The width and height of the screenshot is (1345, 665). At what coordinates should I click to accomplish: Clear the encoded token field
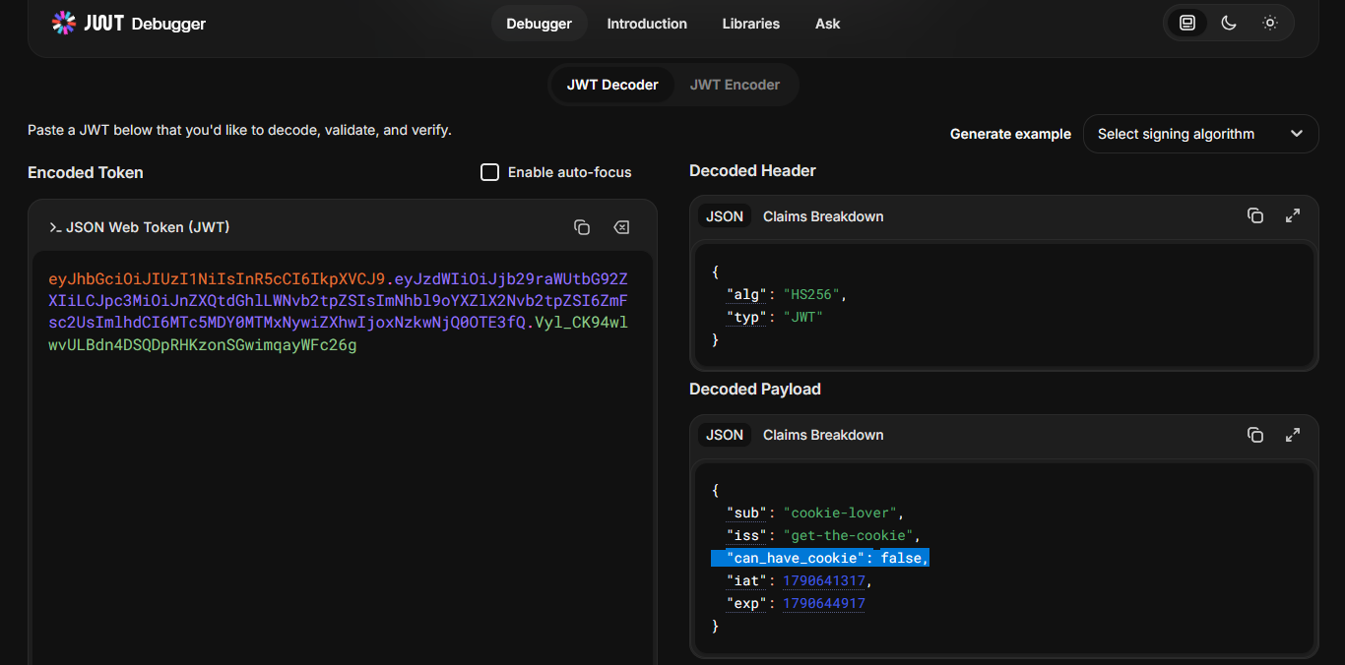point(621,227)
